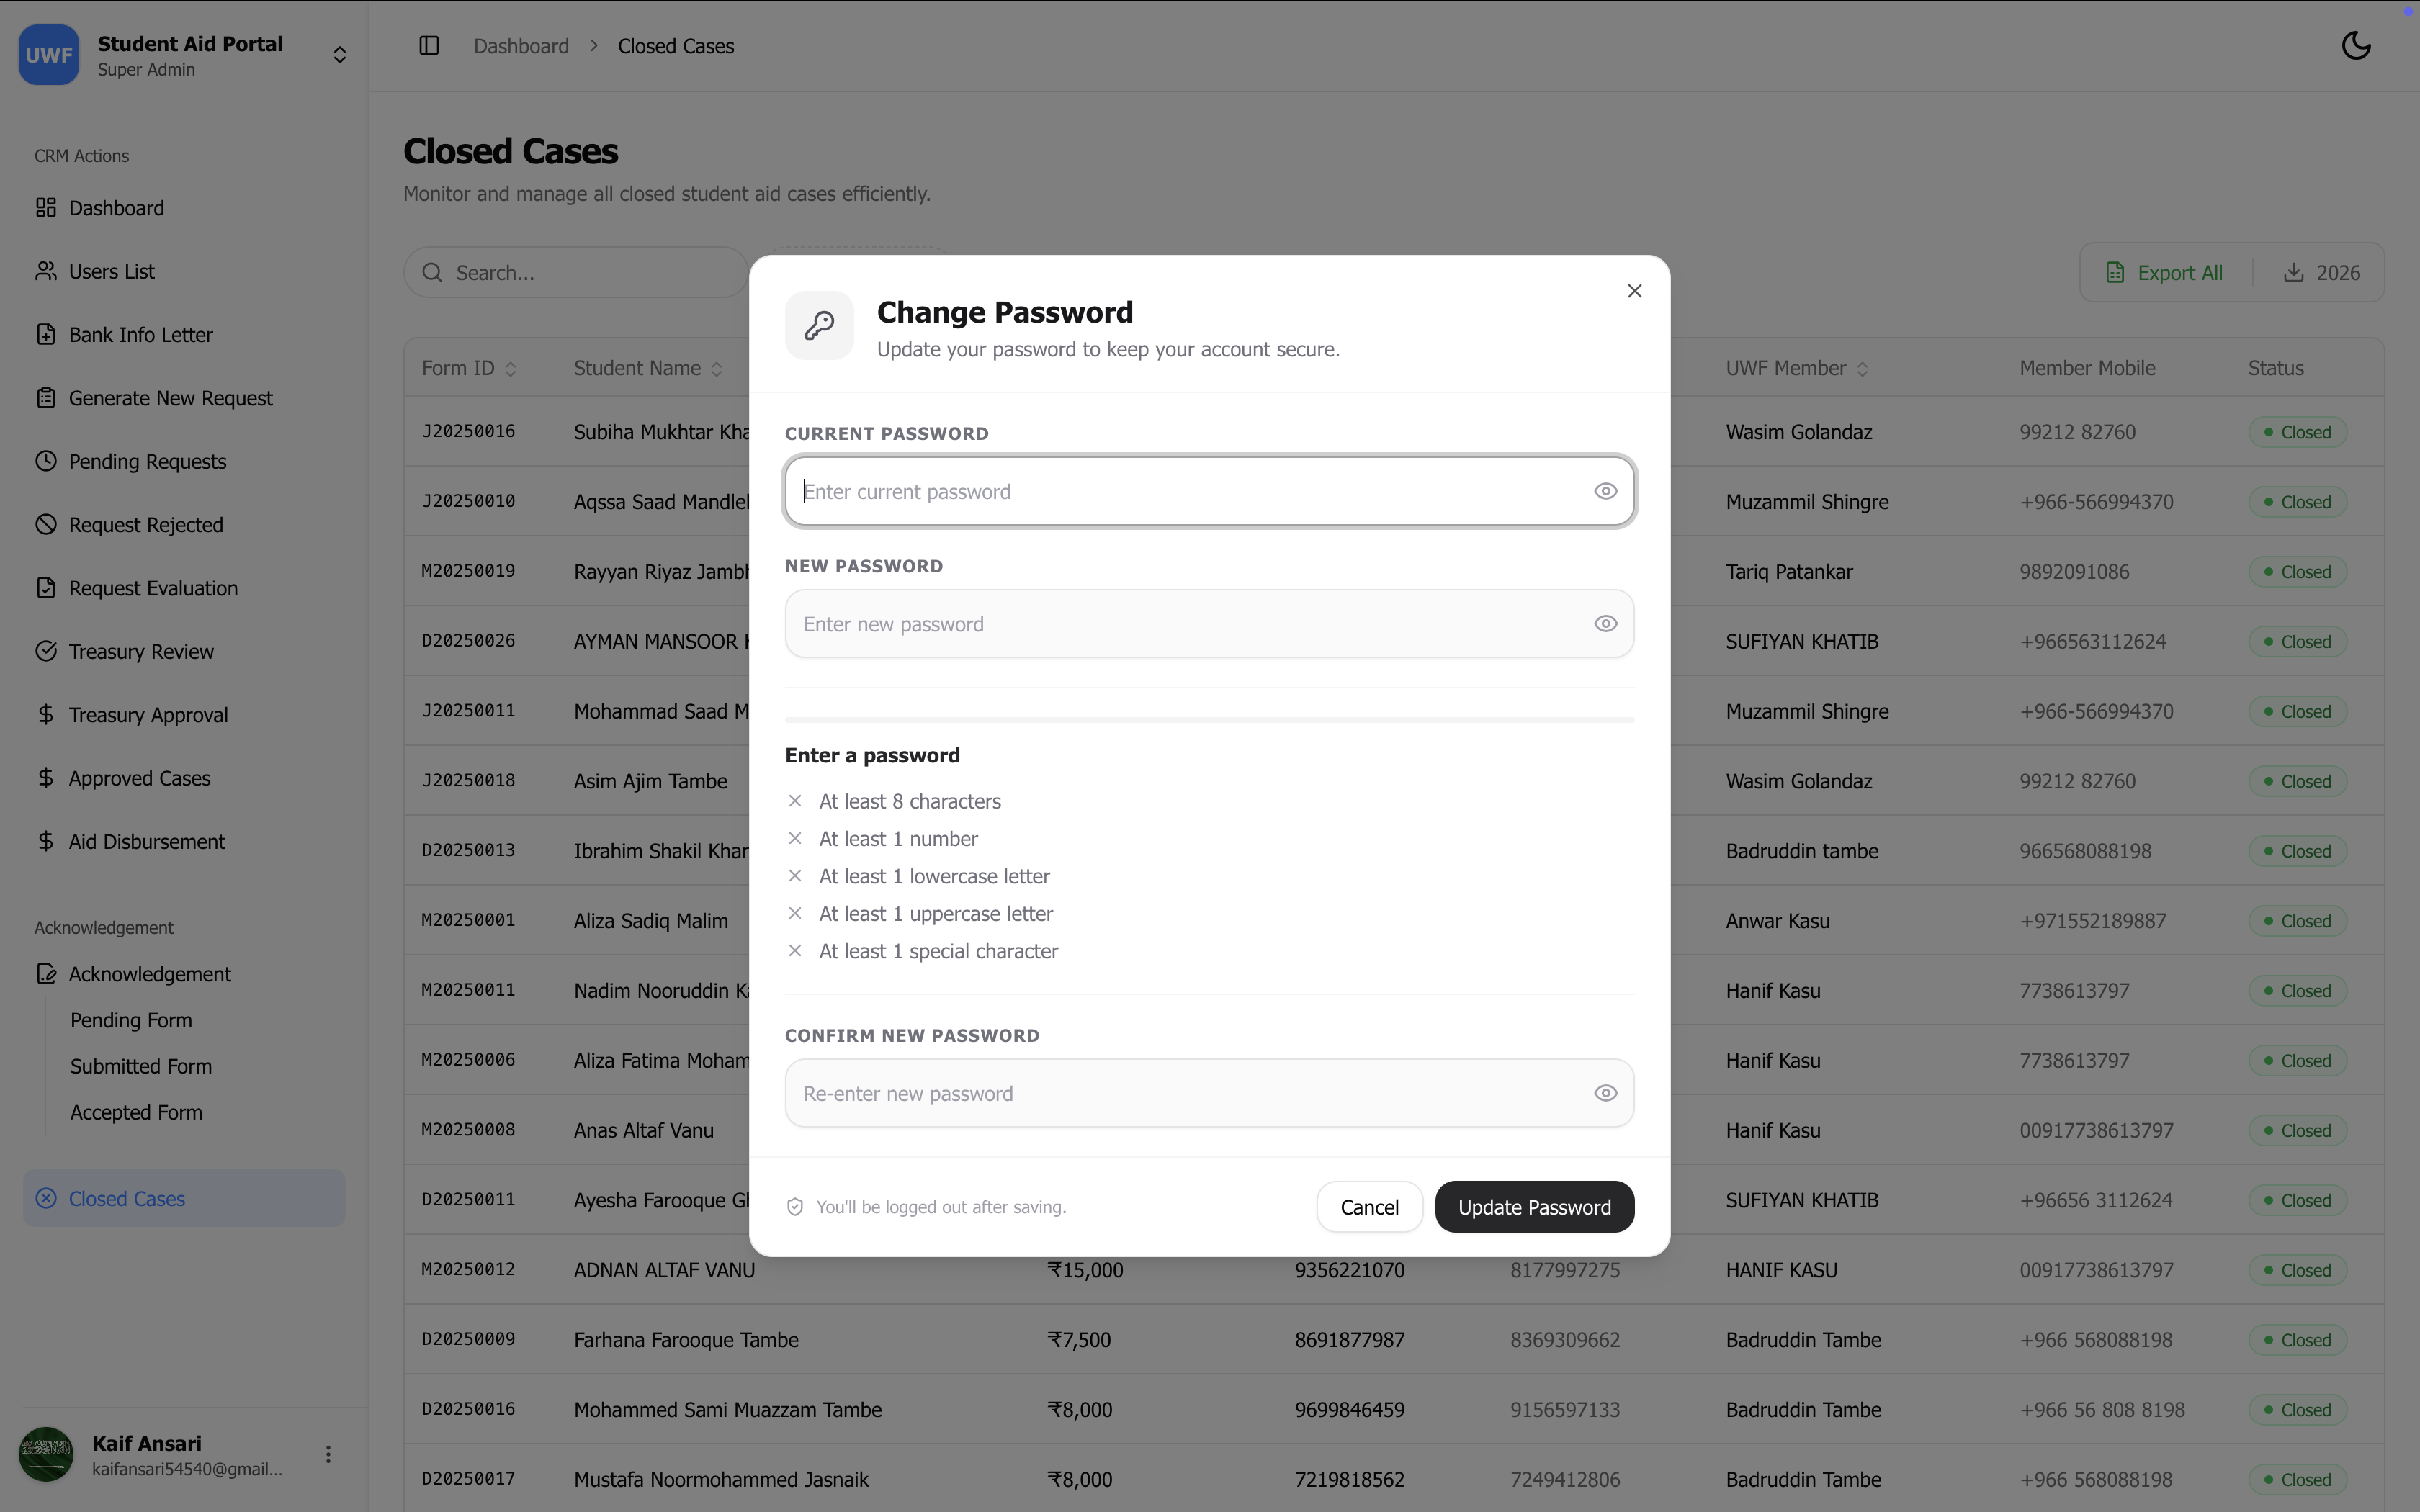Click the Update Password button
2420x1512 pixels.
pyautogui.click(x=1535, y=1207)
